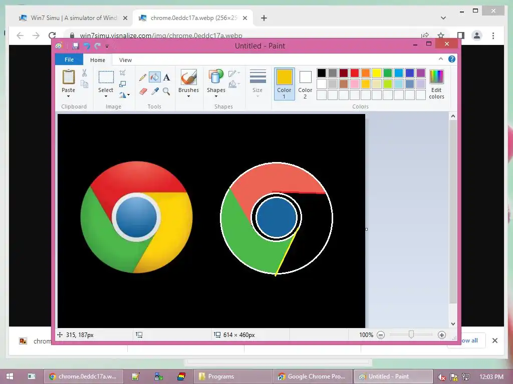
Task: Click the zoom in plus button
Action: [442, 335]
